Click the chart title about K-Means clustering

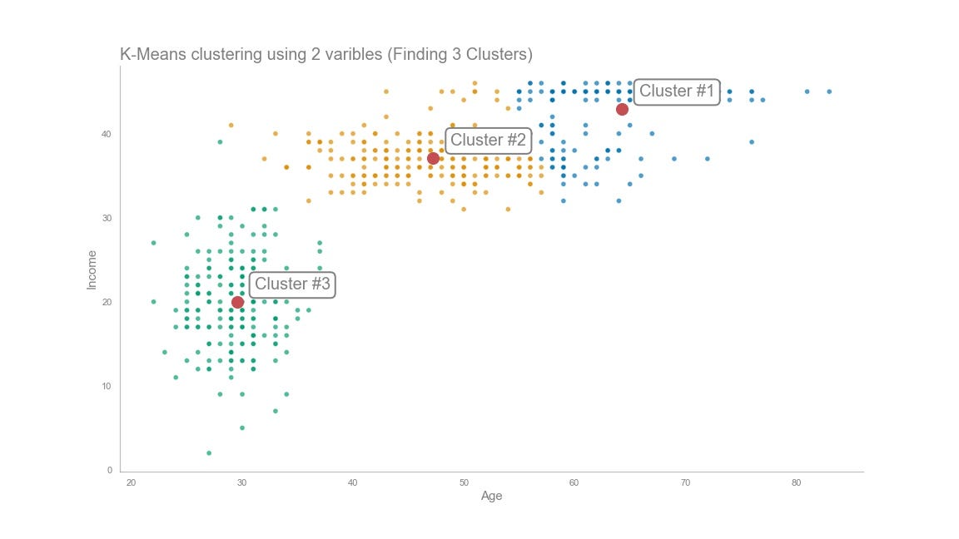[326, 55]
